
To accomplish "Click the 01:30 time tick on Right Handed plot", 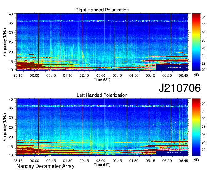I will [x=68, y=75].
